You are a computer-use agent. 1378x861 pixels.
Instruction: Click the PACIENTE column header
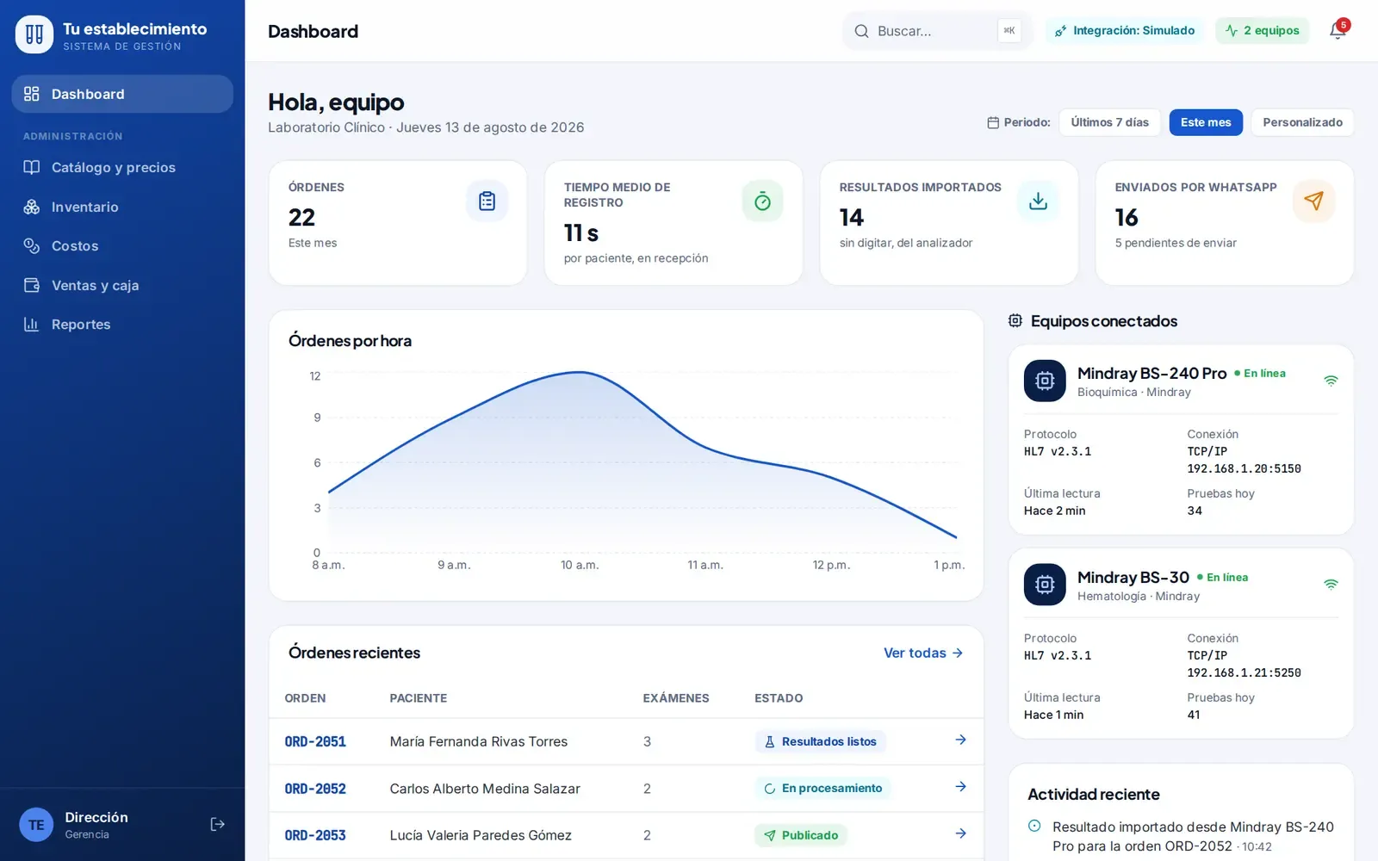click(419, 698)
